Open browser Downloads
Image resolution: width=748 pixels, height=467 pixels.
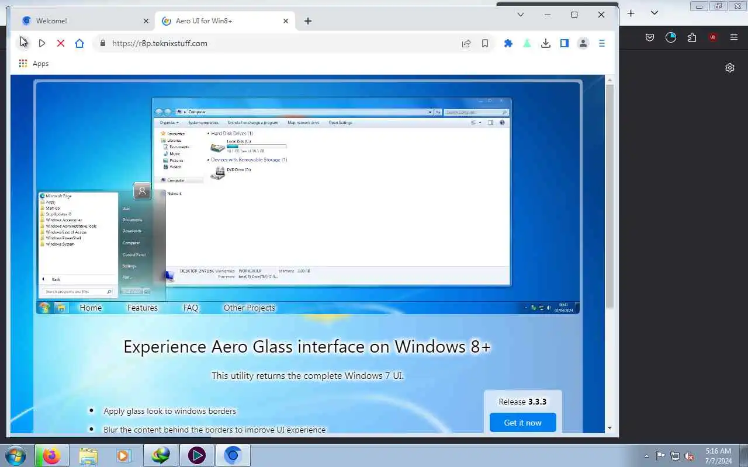pos(546,43)
